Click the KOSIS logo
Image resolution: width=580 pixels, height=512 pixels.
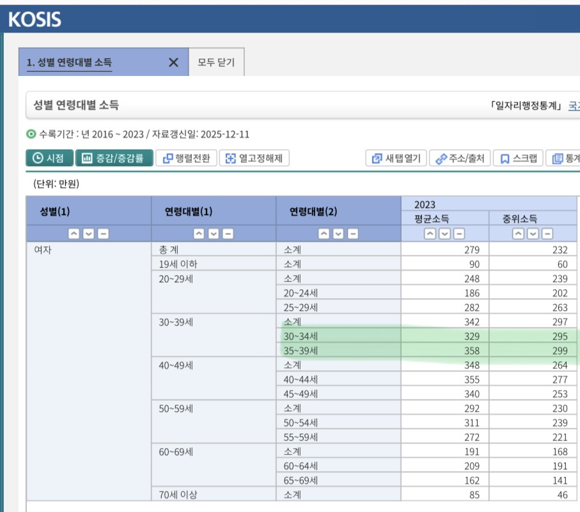coord(35,19)
